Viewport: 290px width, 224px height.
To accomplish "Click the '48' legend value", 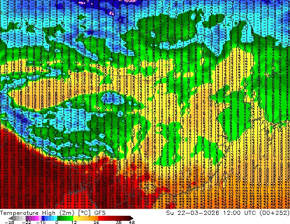I will 132,222.
